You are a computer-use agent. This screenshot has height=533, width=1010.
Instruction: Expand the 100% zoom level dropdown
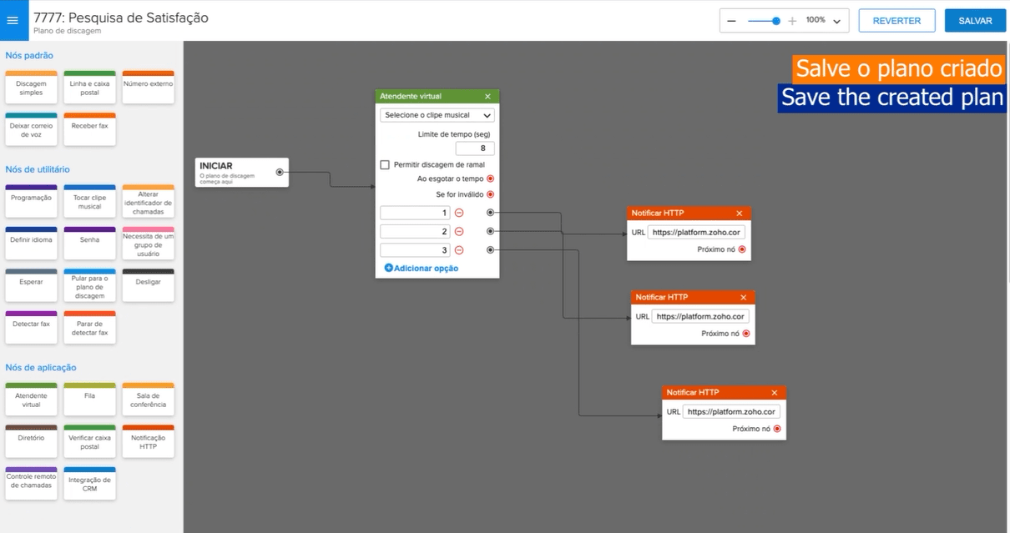[836, 21]
